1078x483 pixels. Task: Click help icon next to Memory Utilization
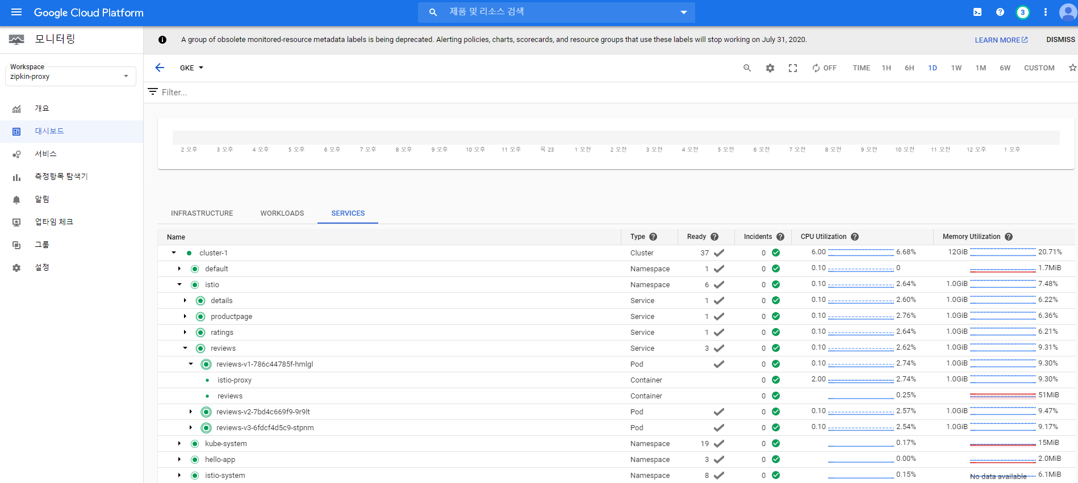1009,237
